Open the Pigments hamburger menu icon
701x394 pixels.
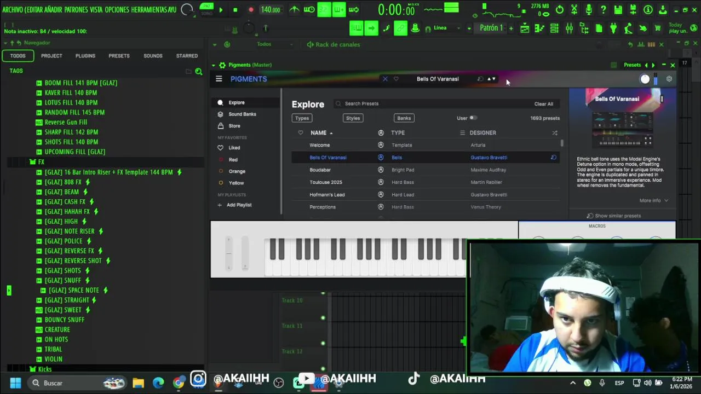pos(219,79)
